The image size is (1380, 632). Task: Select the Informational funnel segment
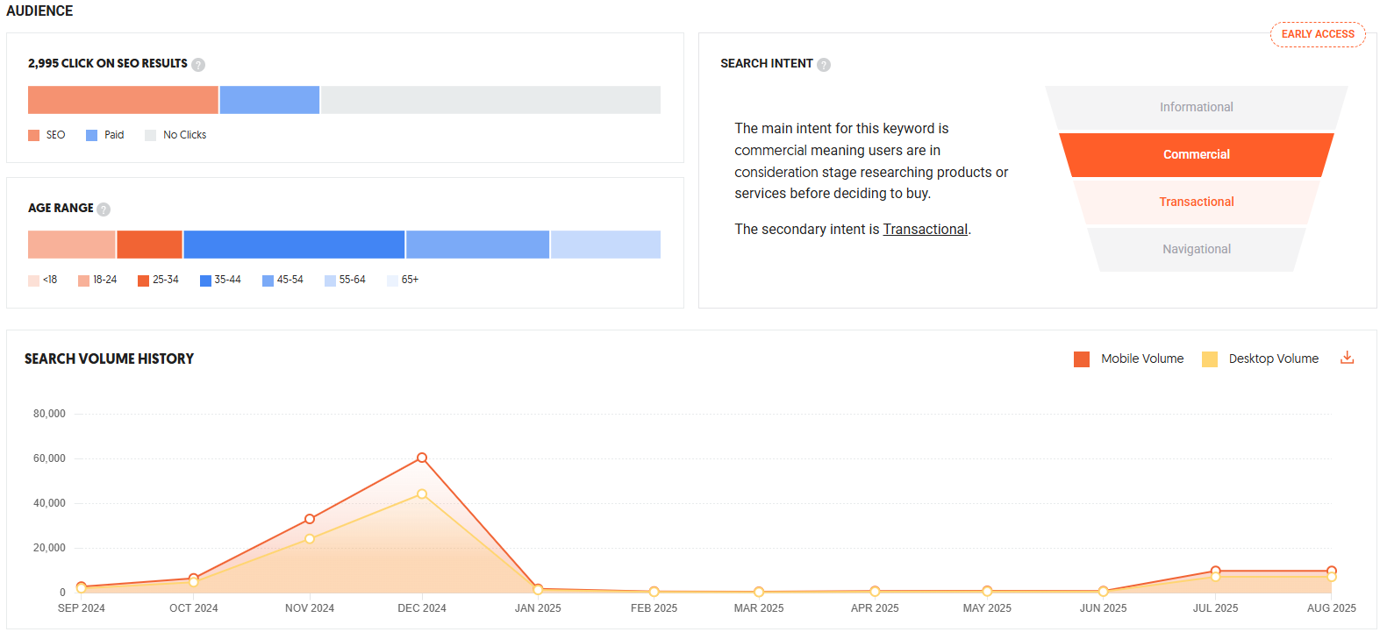pos(1196,107)
